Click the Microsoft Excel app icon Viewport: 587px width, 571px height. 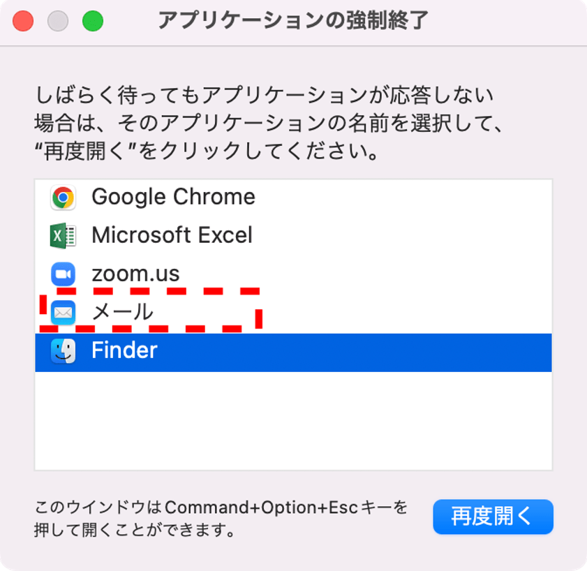[x=63, y=235]
